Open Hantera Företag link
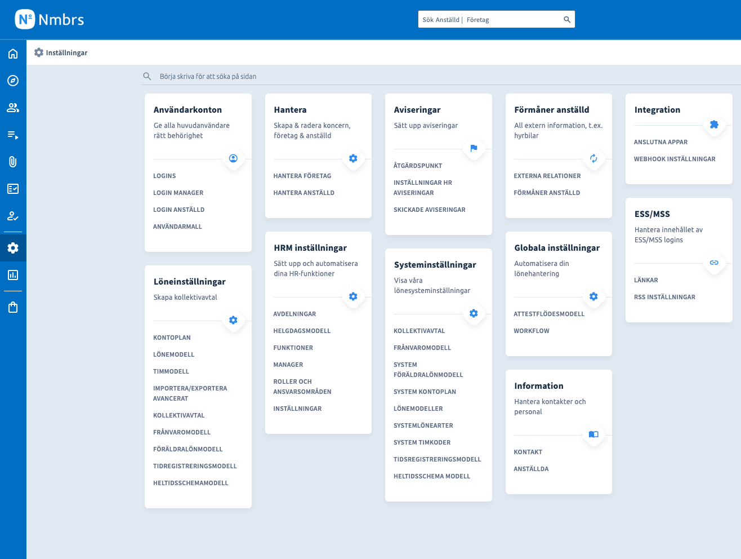Viewport: 741px width, 559px height. point(302,176)
